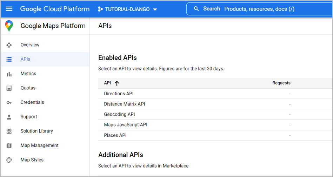Open the Maps JavaScript API details
The image size is (333, 177).
(126, 124)
